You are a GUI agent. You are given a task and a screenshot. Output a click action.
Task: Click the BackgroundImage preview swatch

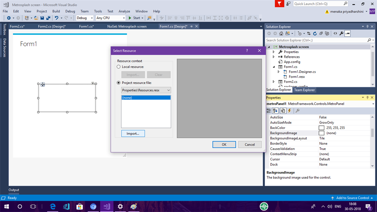pos(321,133)
